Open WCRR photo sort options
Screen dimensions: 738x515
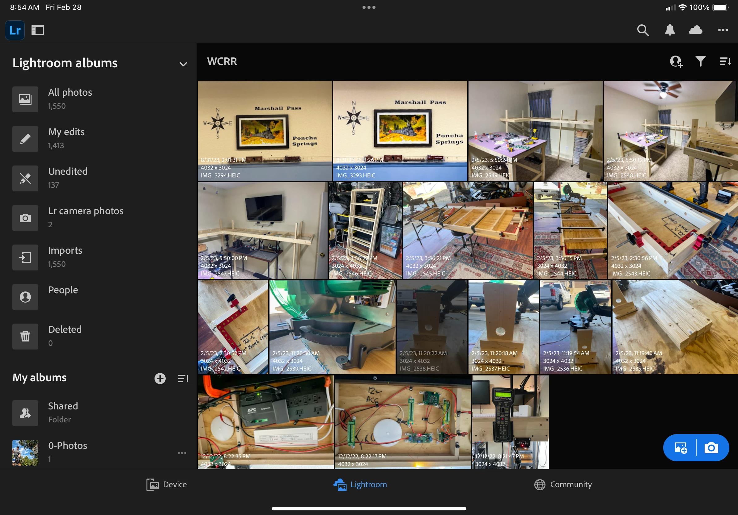coord(725,61)
